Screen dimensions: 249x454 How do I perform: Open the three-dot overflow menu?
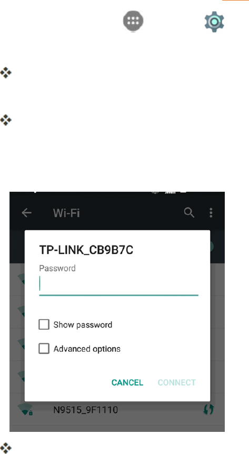(211, 213)
